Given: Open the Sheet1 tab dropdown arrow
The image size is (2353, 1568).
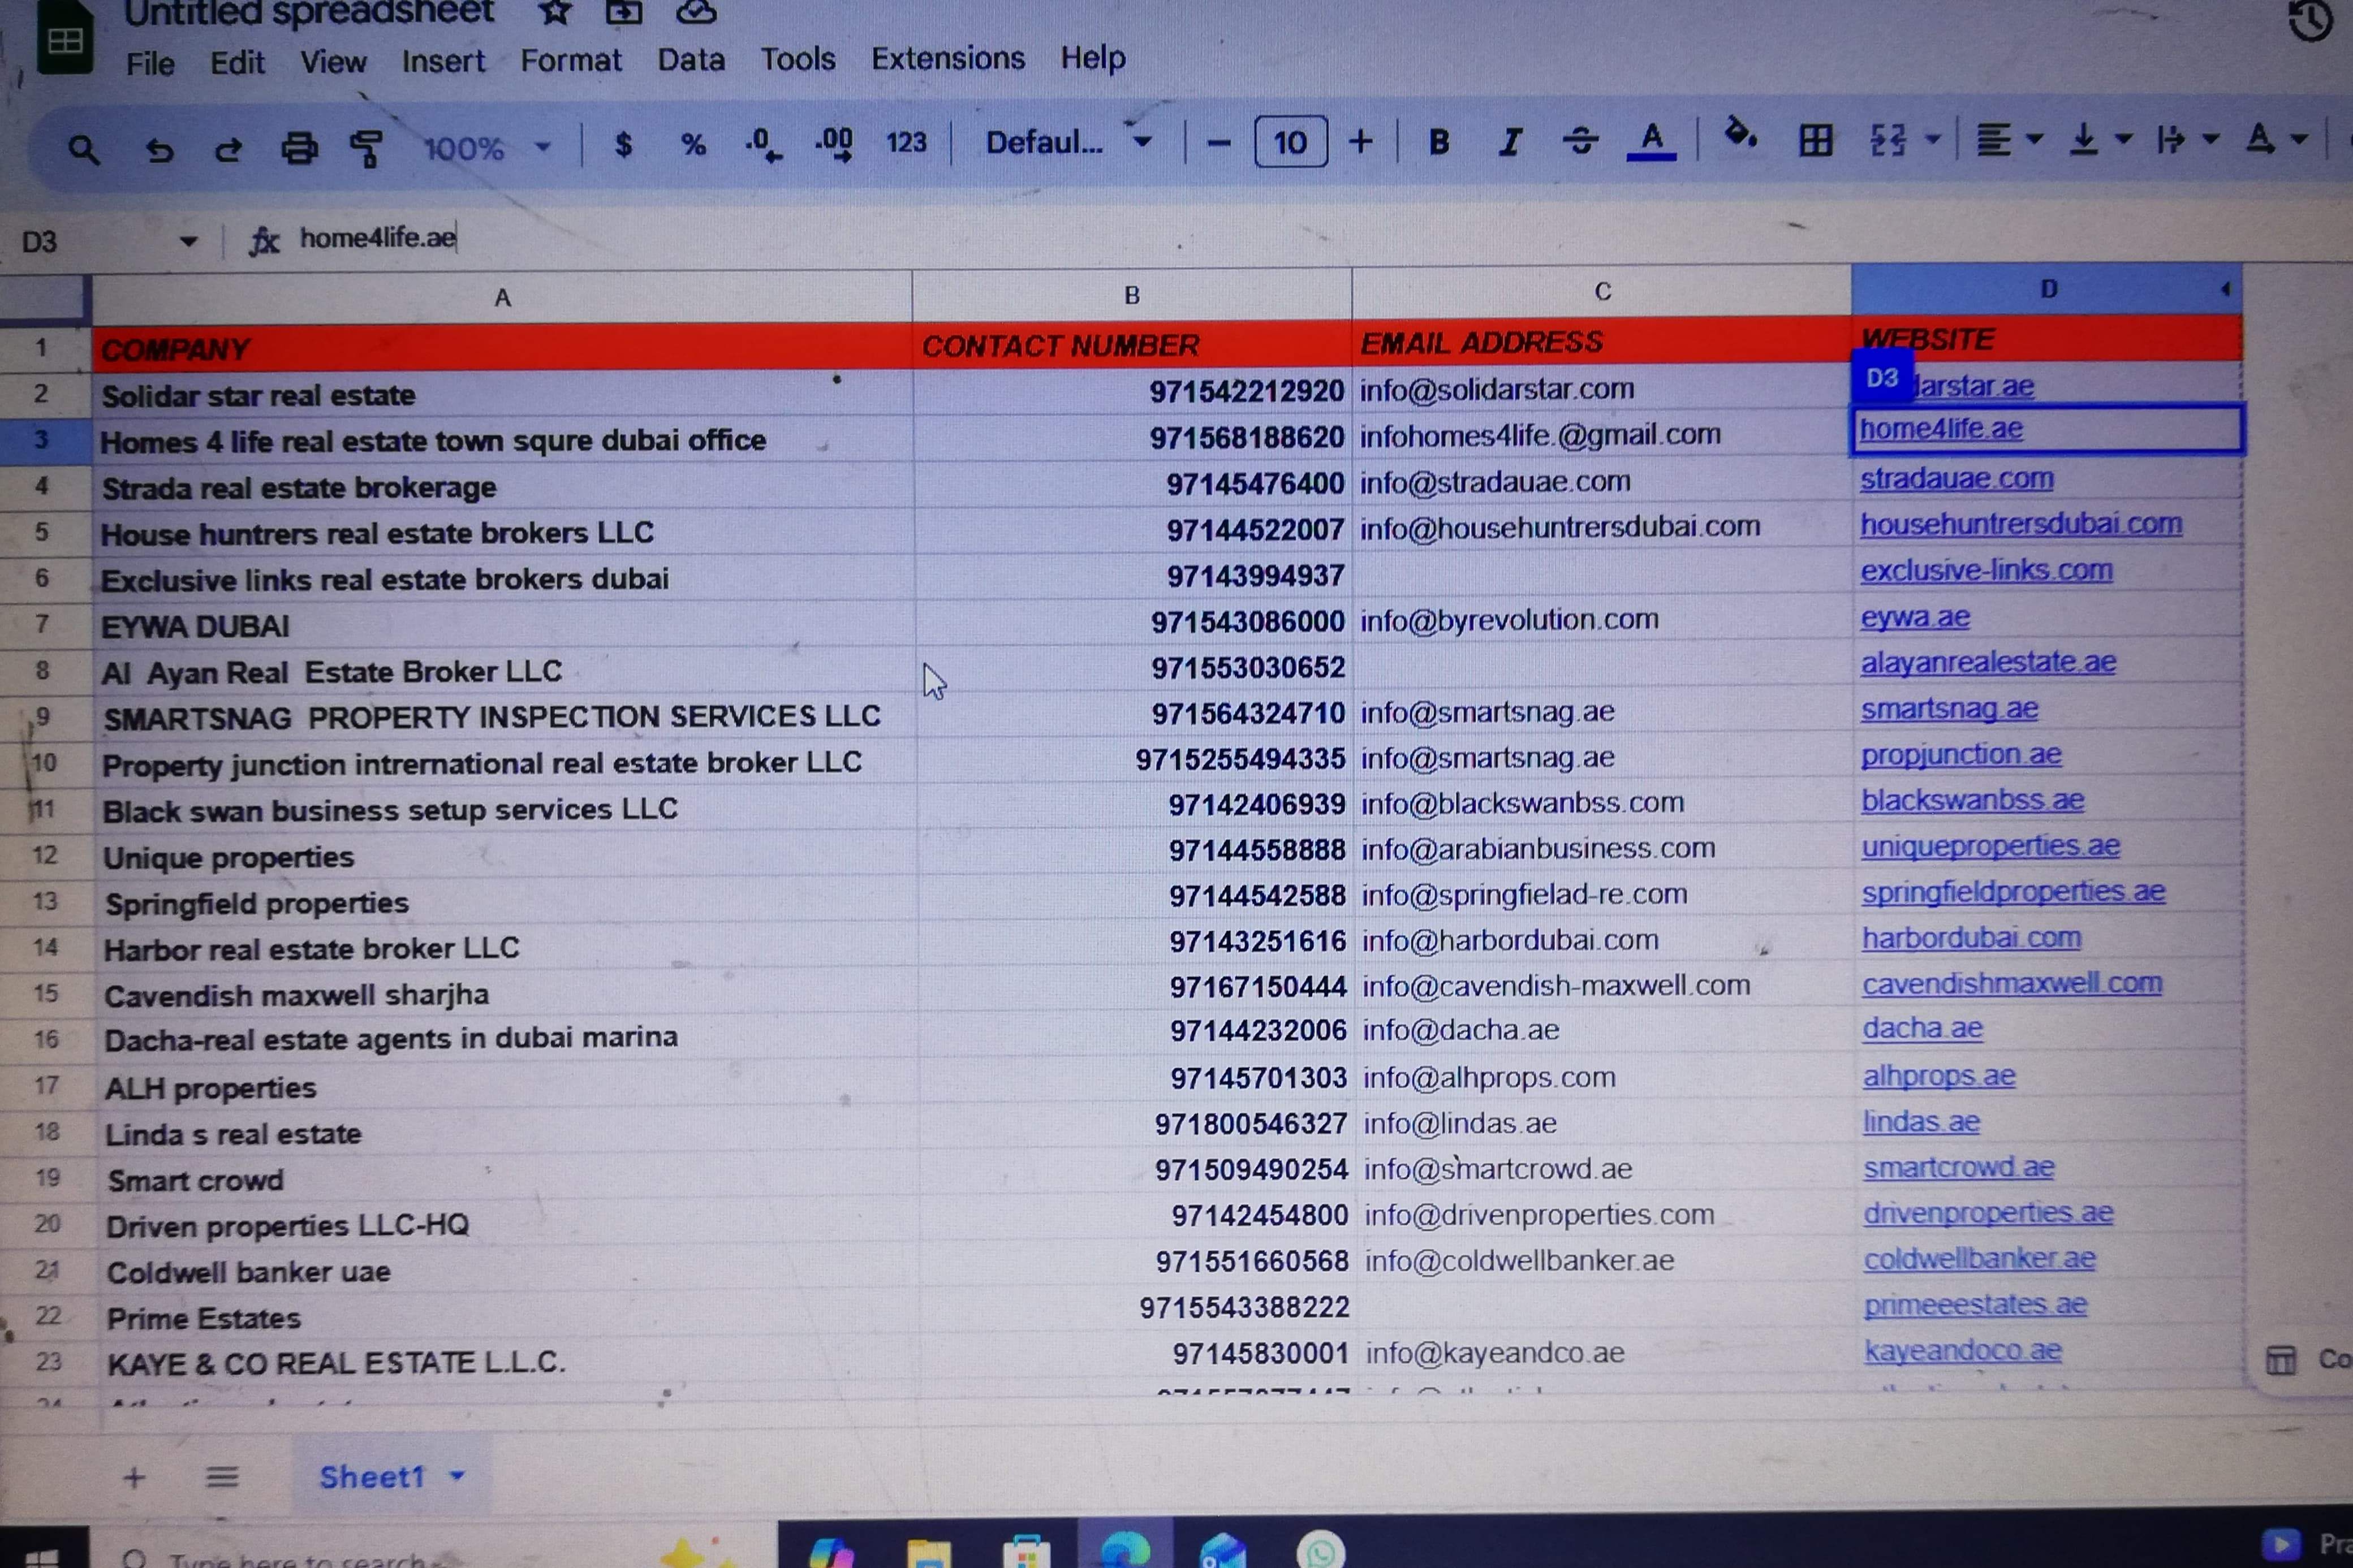Looking at the screenshot, I should (457, 1475).
